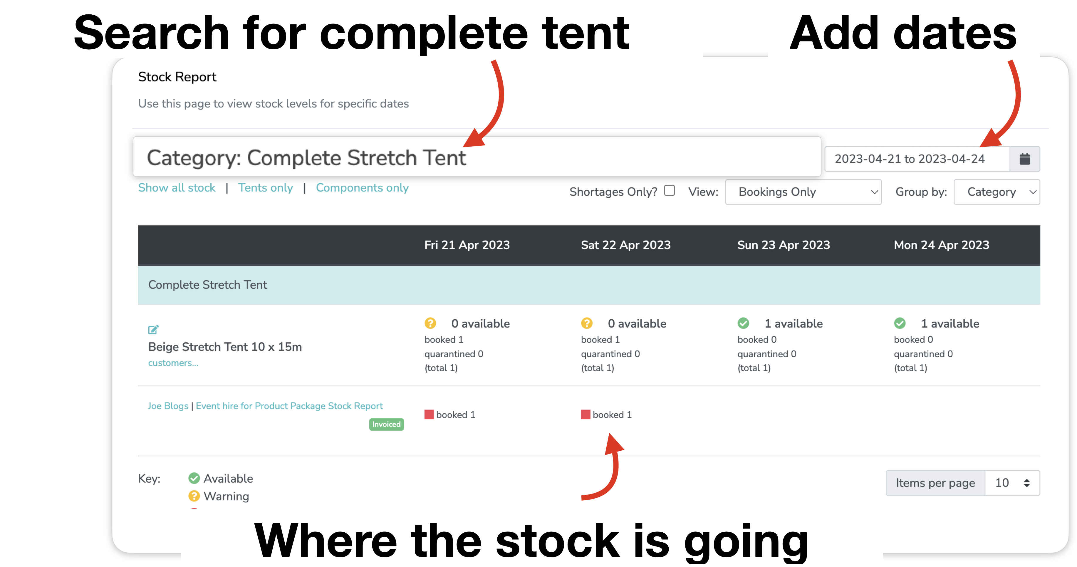Open the Joe Blogs customer link
This screenshot has width=1077, height=567.
click(168, 406)
